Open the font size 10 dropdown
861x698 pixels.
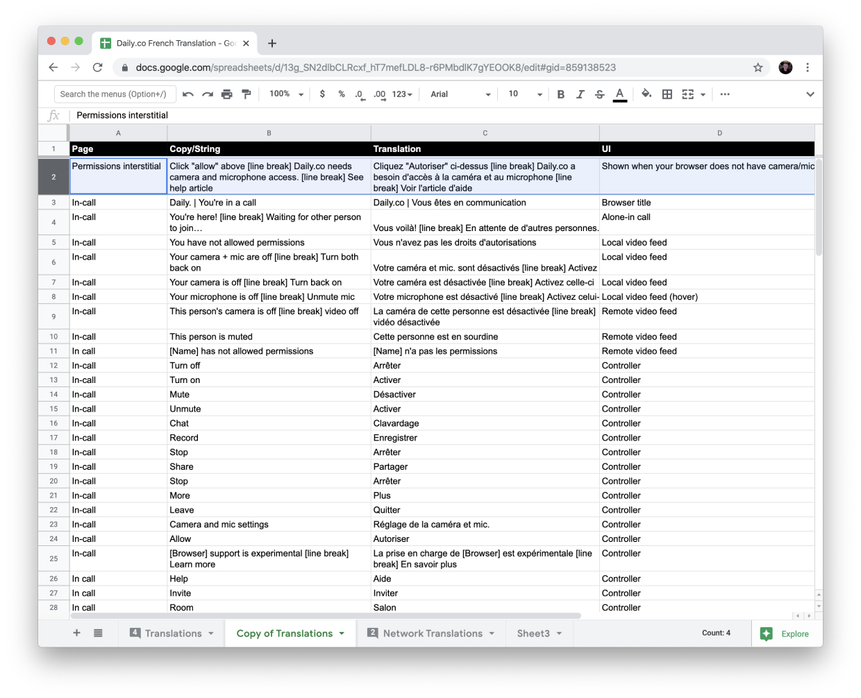tap(525, 94)
